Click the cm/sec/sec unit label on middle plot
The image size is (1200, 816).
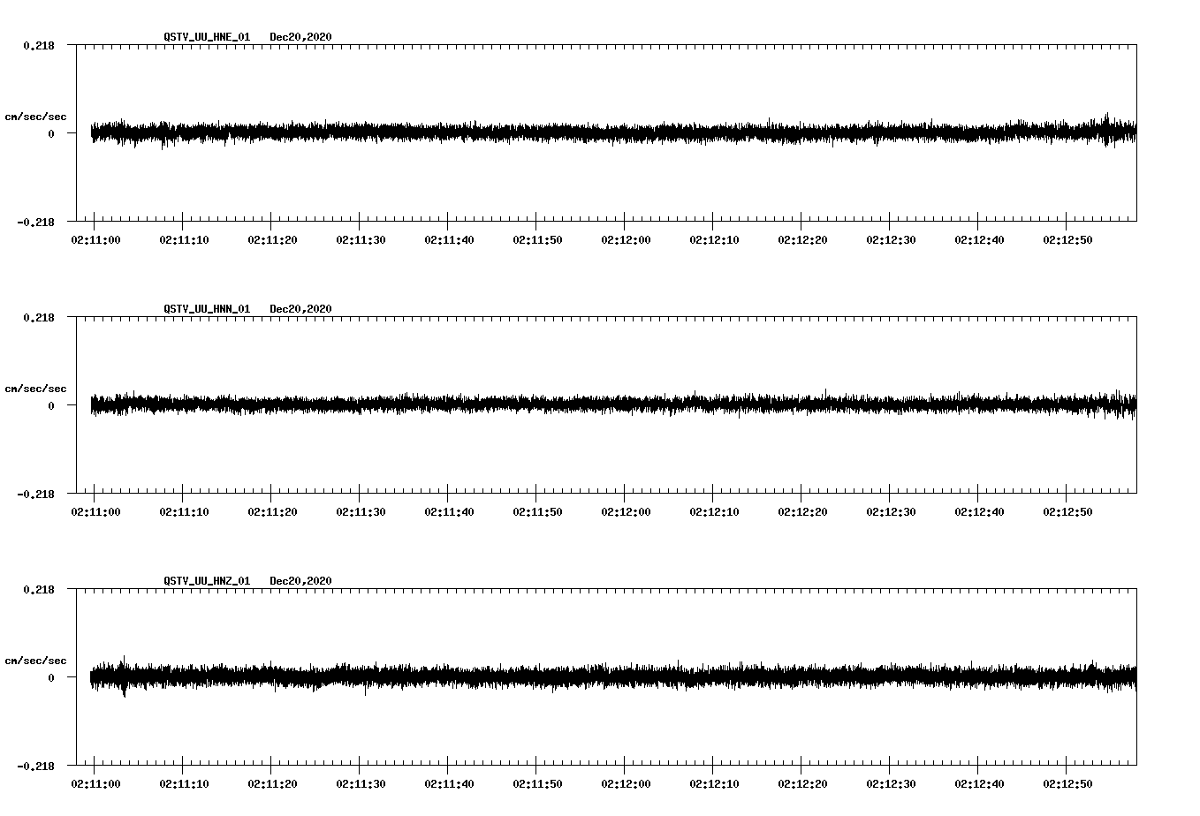pyautogui.click(x=36, y=388)
